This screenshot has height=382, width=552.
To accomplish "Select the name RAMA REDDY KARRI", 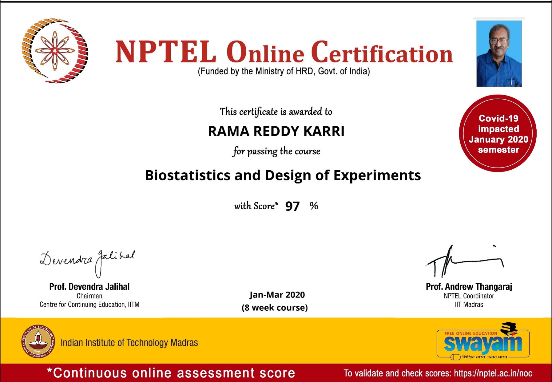I will pyautogui.click(x=276, y=131).
